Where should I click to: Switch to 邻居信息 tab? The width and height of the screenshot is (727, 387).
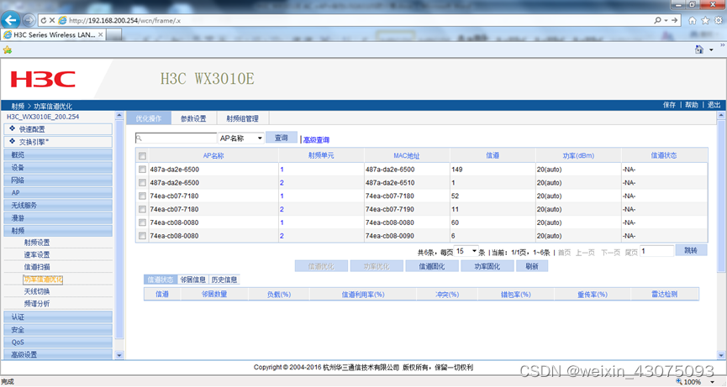click(x=192, y=280)
